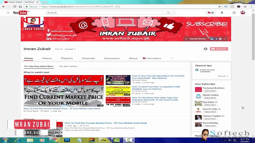The width and height of the screenshot is (255, 143).
Task: Open Technical Brothers channel link
Action: coord(214,88)
